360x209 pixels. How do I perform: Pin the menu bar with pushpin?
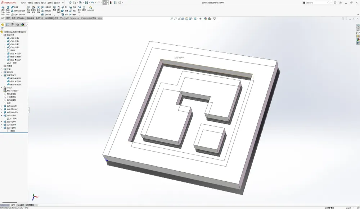coord(63,3)
